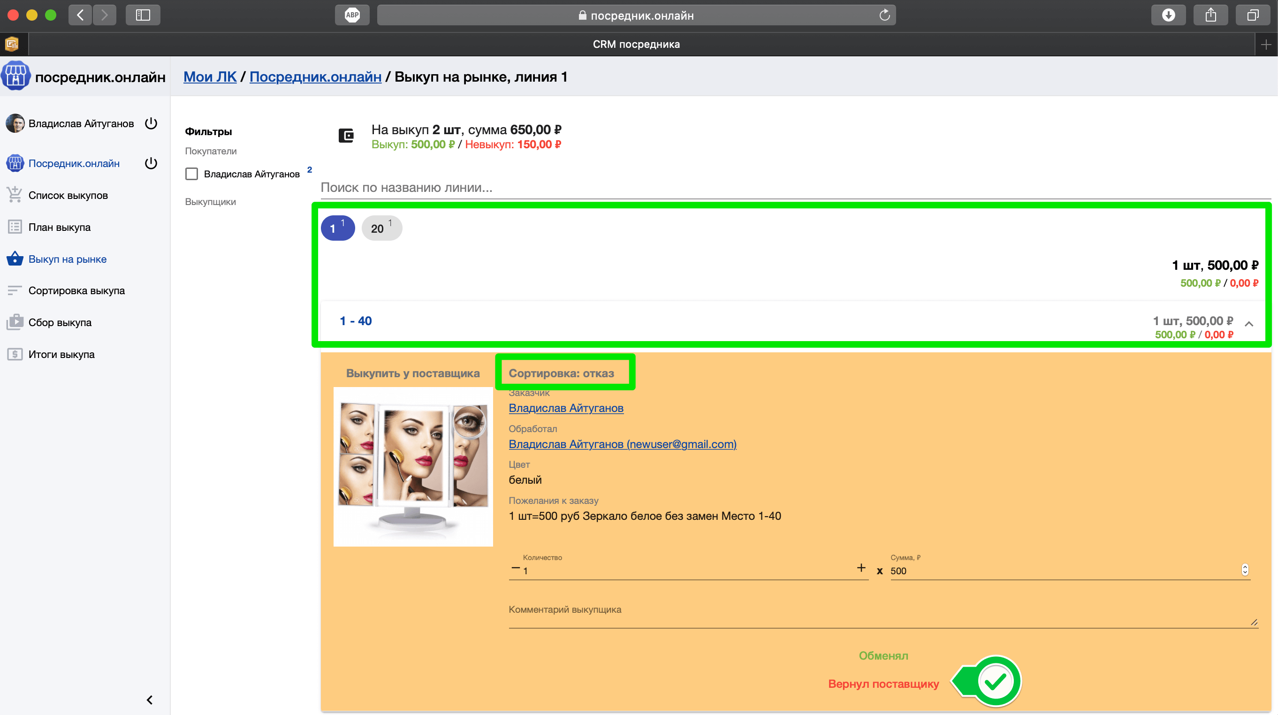
Task: Collapse the sidebar with the bottom left arrow
Action: pos(149,700)
